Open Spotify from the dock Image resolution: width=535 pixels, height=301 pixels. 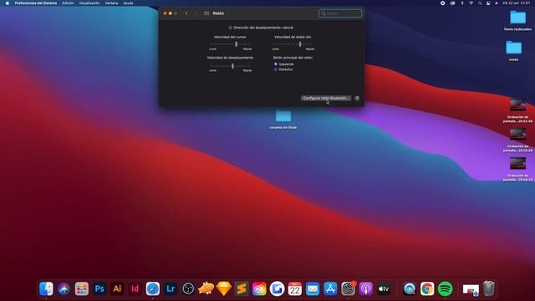coord(445,289)
